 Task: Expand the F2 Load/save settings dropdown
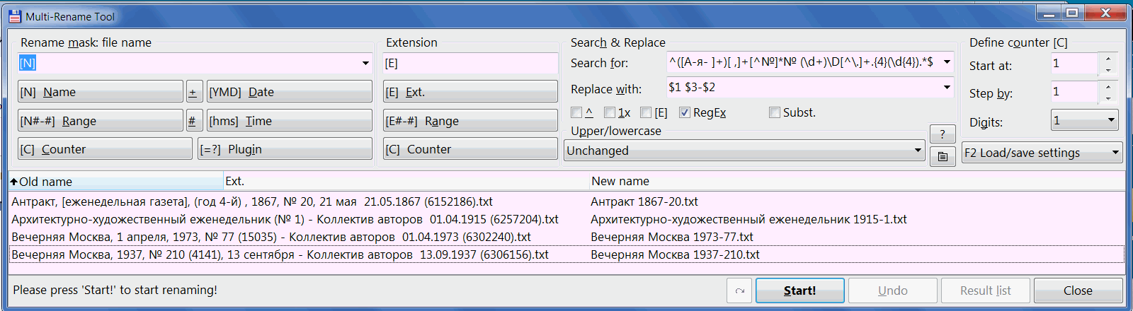pyautogui.click(x=1042, y=153)
